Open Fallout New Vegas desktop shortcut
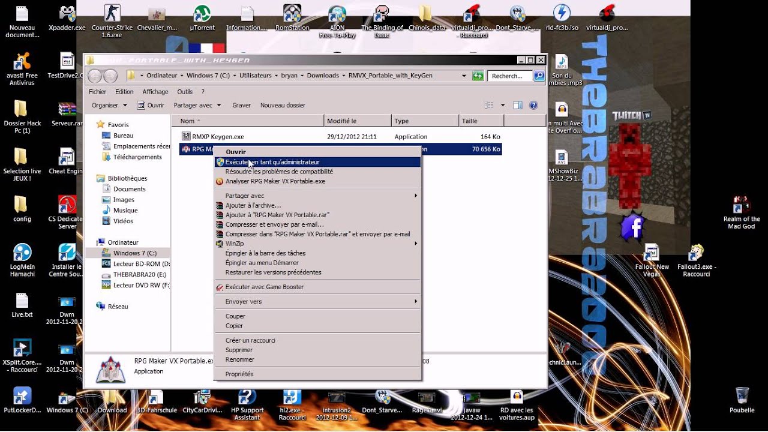Screen dimensions: 768x432 652,260
